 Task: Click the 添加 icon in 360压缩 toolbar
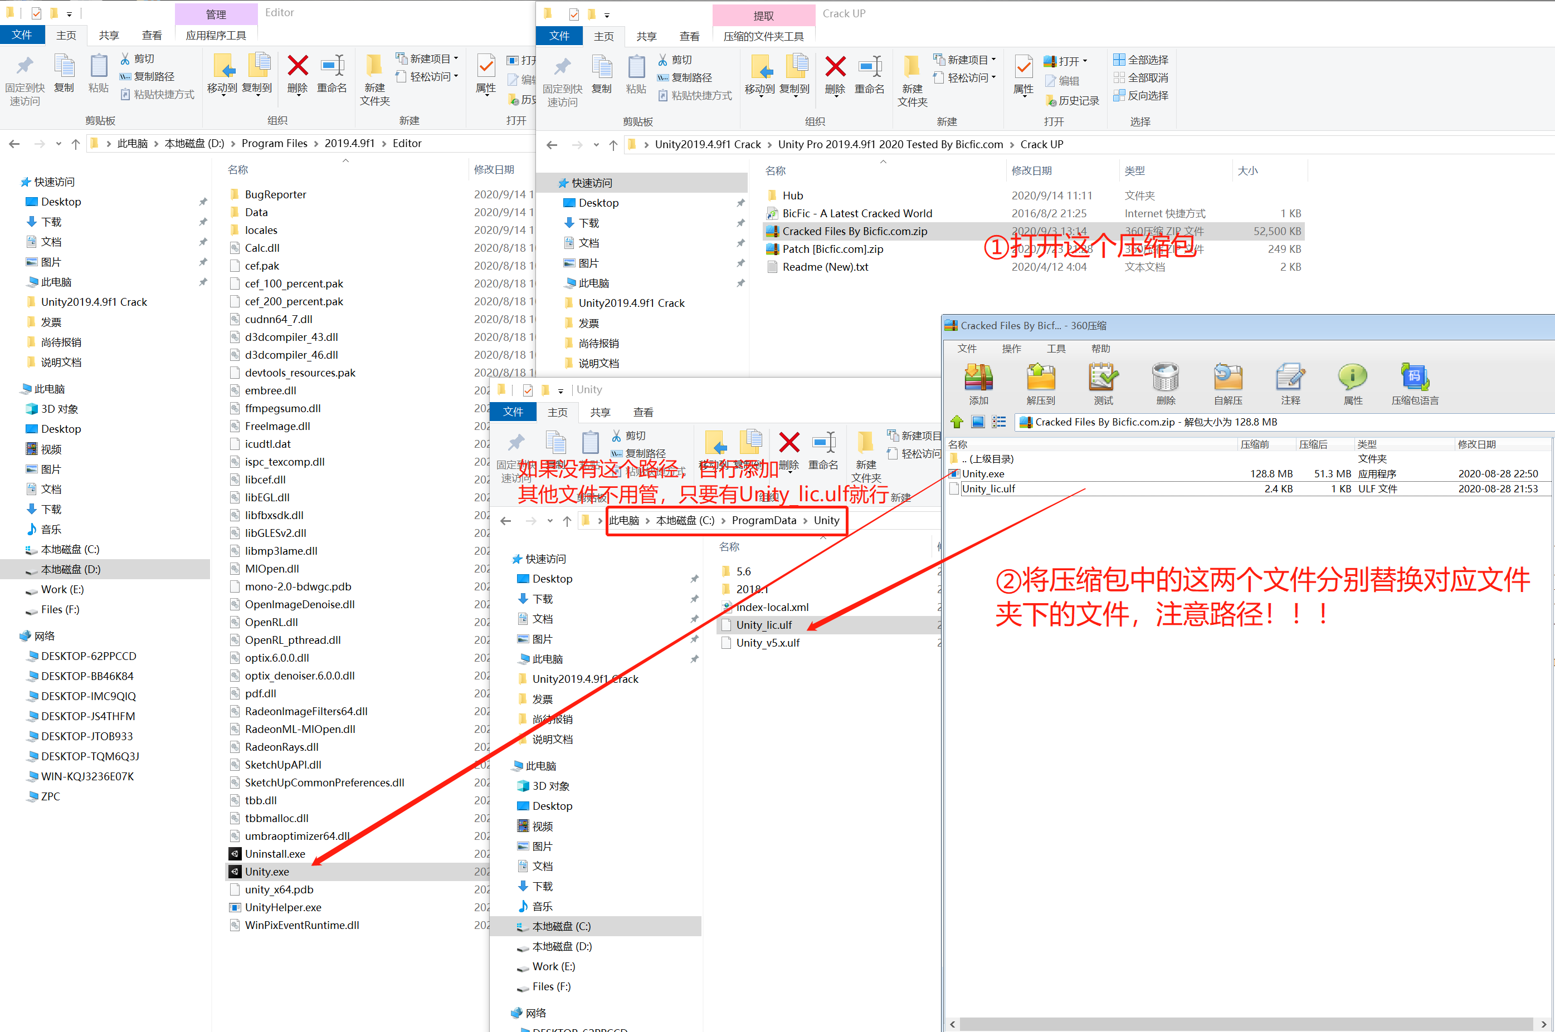tap(978, 378)
